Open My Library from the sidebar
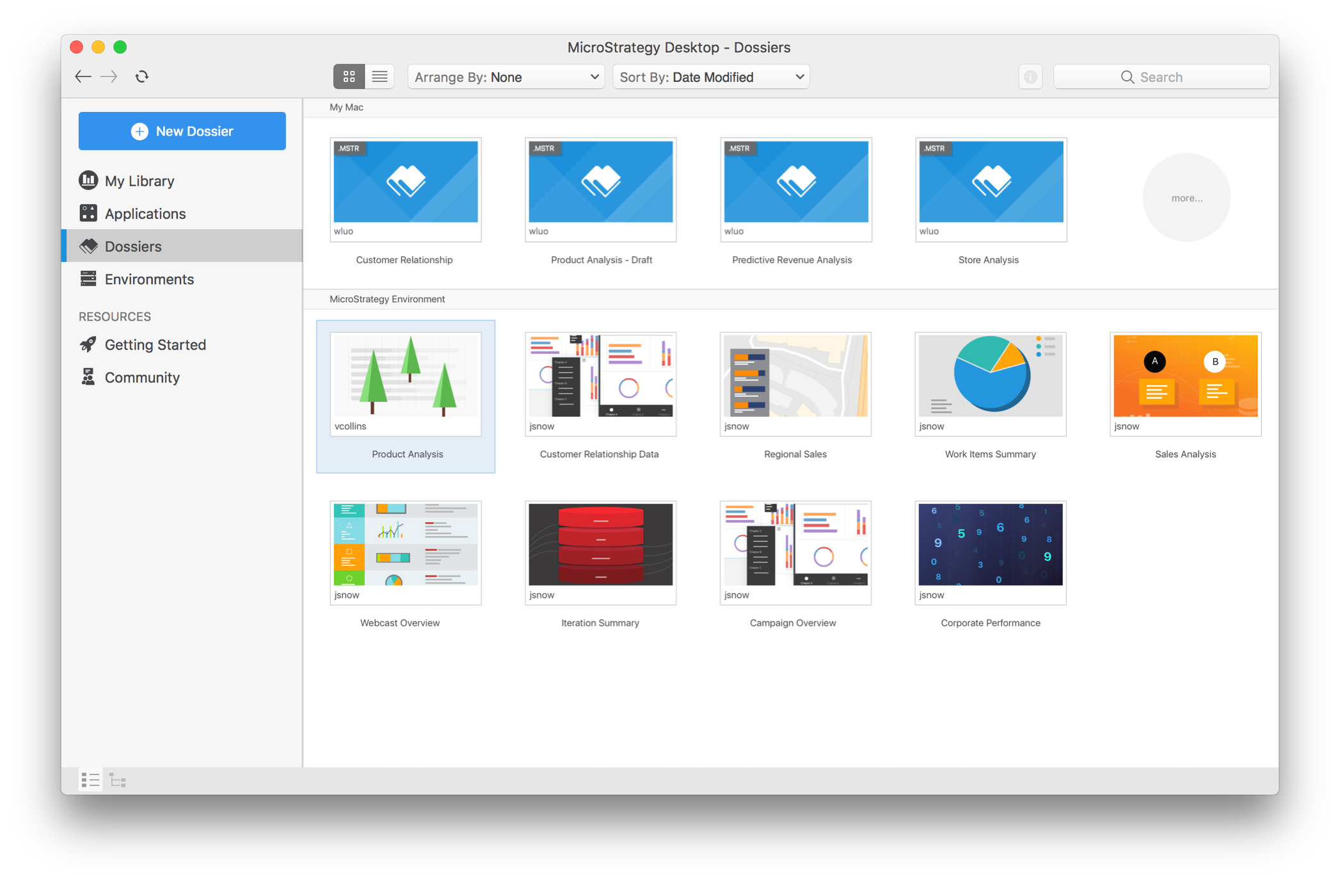Image resolution: width=1340 pixels, height=882 pixels. tap(140, 180)
